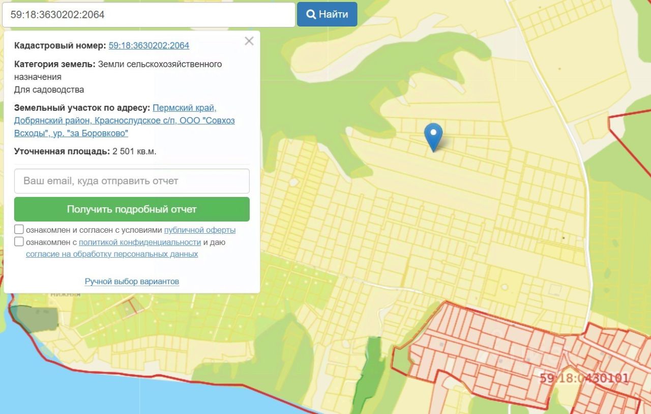The height and width of the screenshot is (414, 651).
Task: Click the Найти search button
Action: [327, 14]
